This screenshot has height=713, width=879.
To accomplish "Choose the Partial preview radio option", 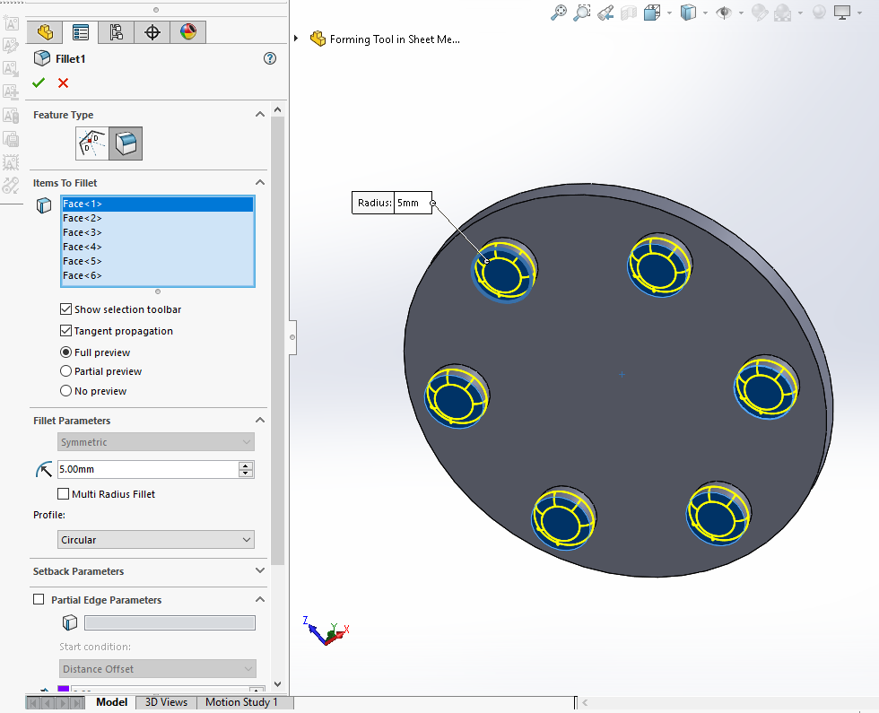I will click(x=65, y=371).
